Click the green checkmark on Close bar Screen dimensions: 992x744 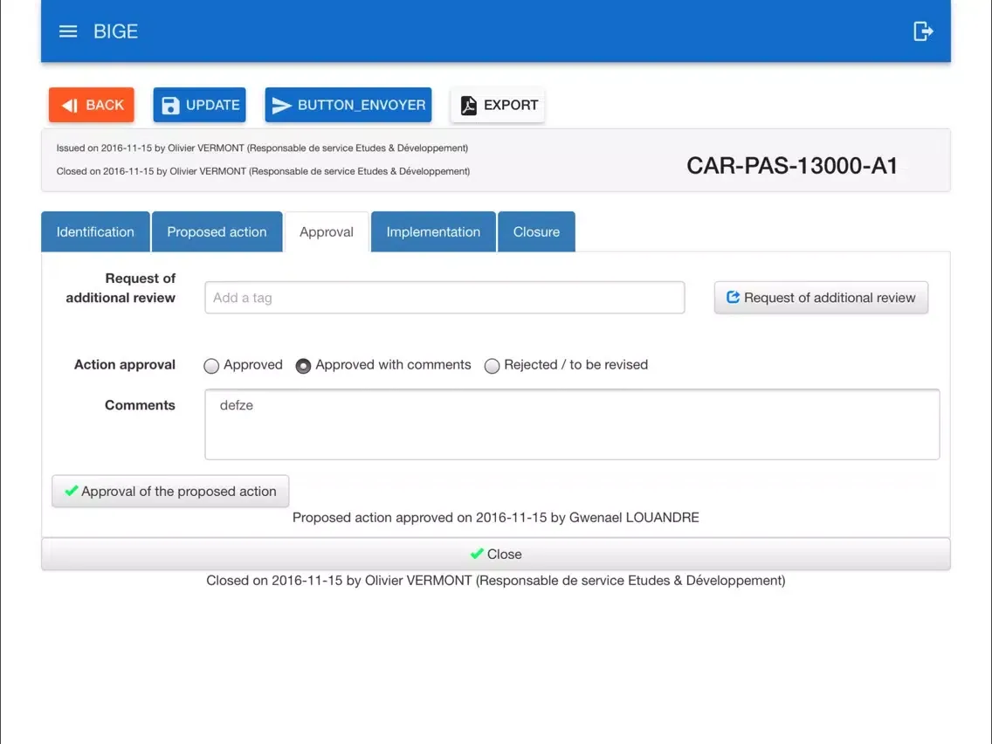point(477,554)
